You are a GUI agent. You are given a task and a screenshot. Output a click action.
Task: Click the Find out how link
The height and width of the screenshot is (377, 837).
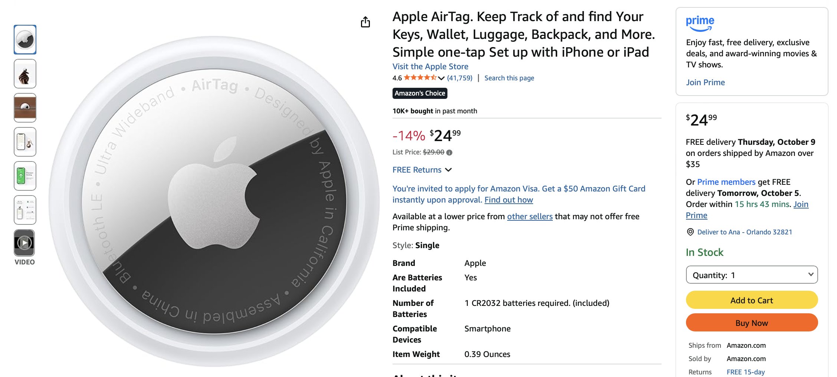pos(509,200)
